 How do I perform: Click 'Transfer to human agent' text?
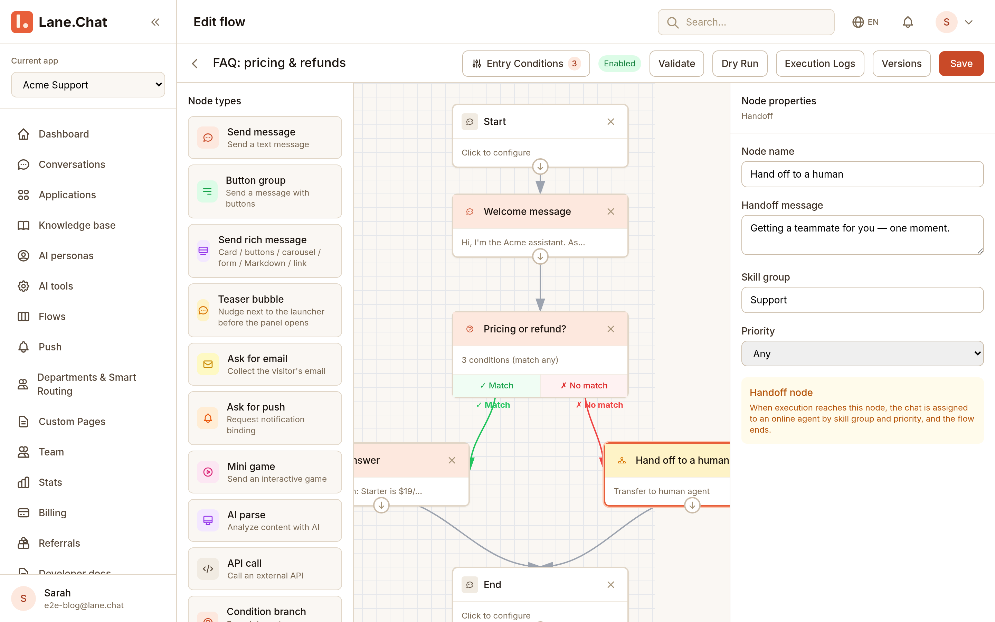click(x=662, y=491)
